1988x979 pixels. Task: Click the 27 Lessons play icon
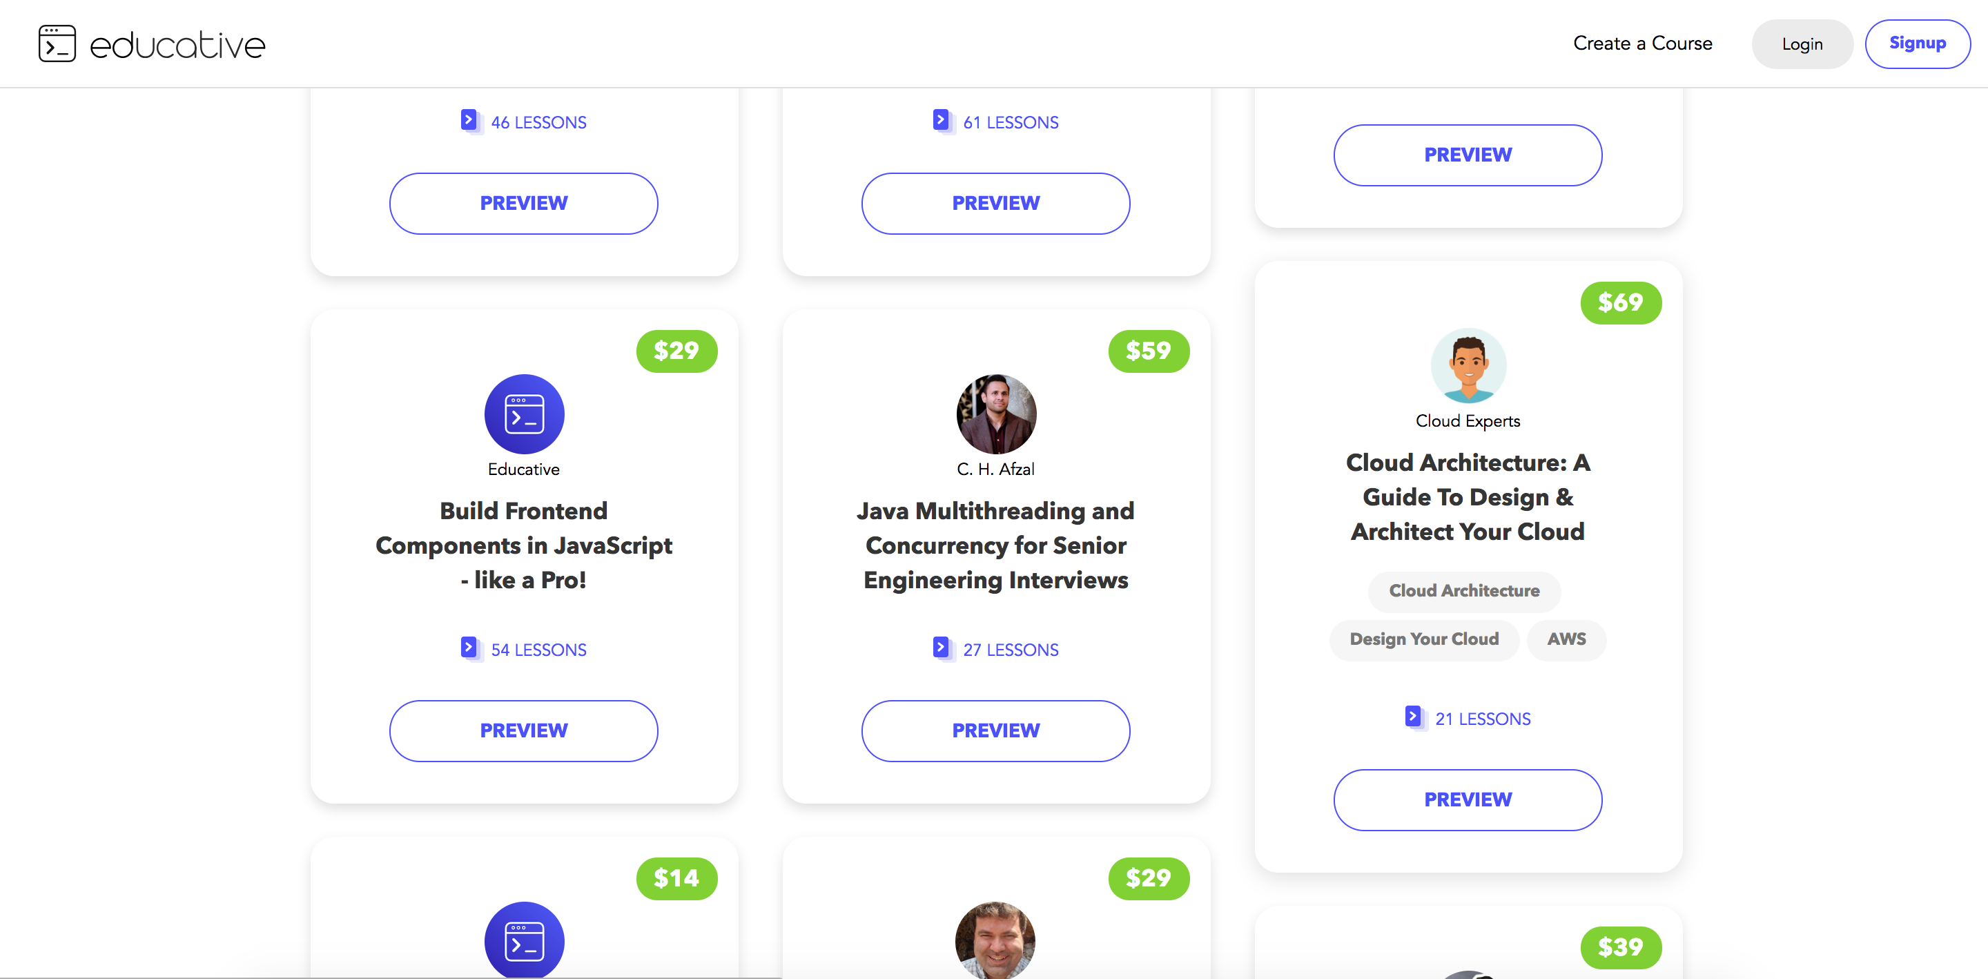[941, 648]
